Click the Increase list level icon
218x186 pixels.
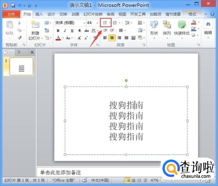(112, 30)
